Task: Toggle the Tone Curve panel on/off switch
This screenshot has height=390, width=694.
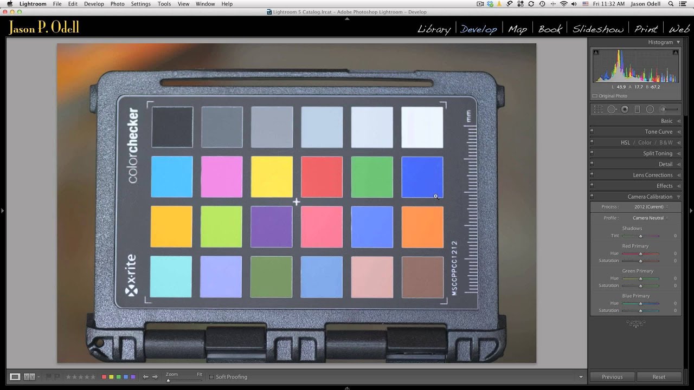Action: tap(592, 132)
